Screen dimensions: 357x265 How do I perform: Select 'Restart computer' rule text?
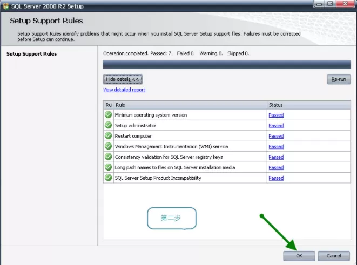pos(133,136)
